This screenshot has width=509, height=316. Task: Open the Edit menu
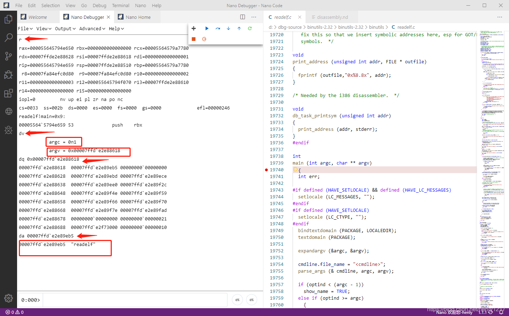pyautogui.click(x=32, y=5)
